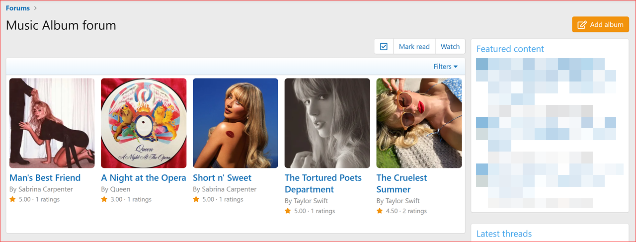Click the star icon under Man's Best Friend
Screen dimensions: 636x242
click(12, 199)
